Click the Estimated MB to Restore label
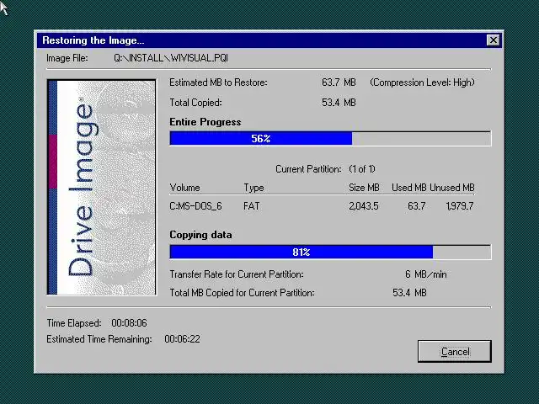This screenshot has width=539, height=404. point(218,82)
